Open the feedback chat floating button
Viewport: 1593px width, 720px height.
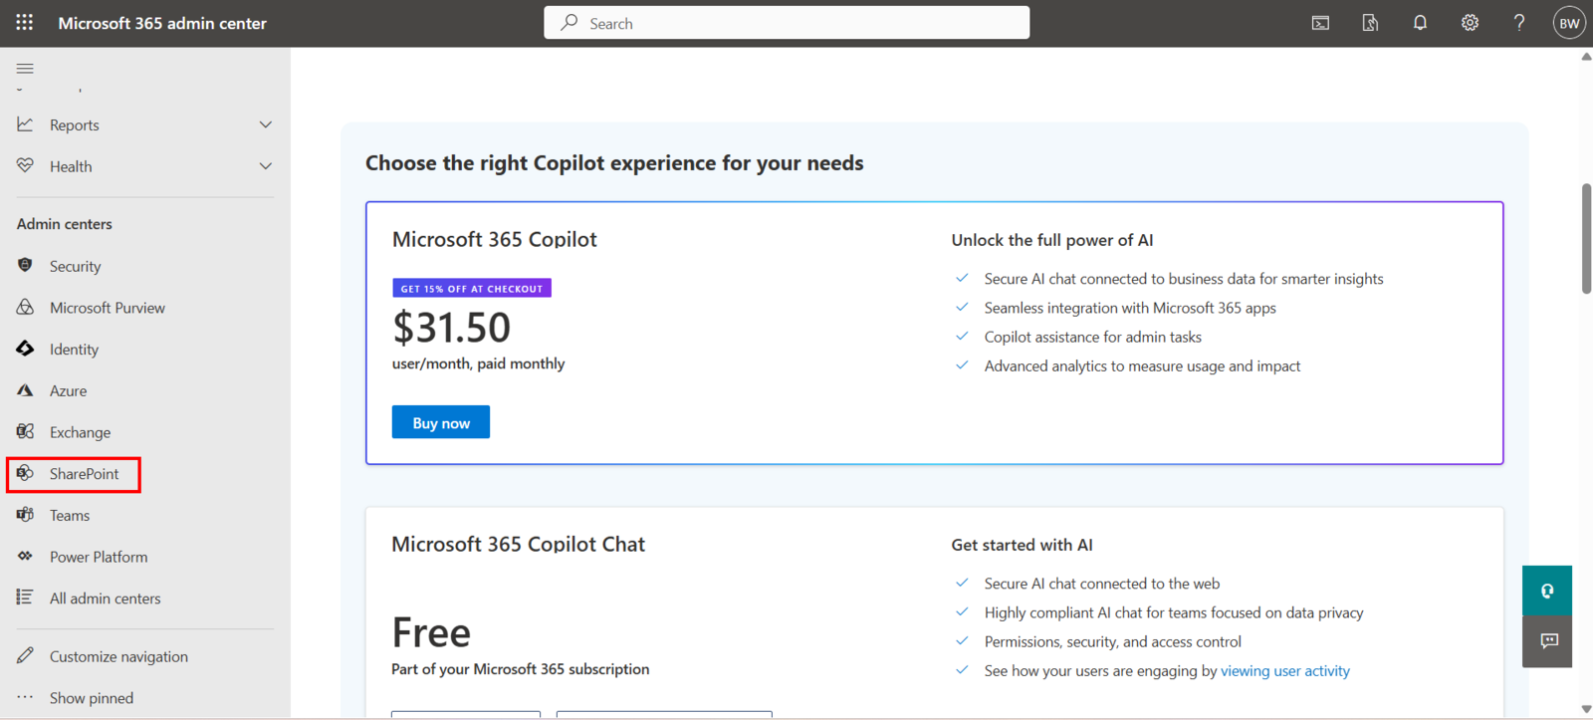pyautogui.click(x=1547, y=641)
